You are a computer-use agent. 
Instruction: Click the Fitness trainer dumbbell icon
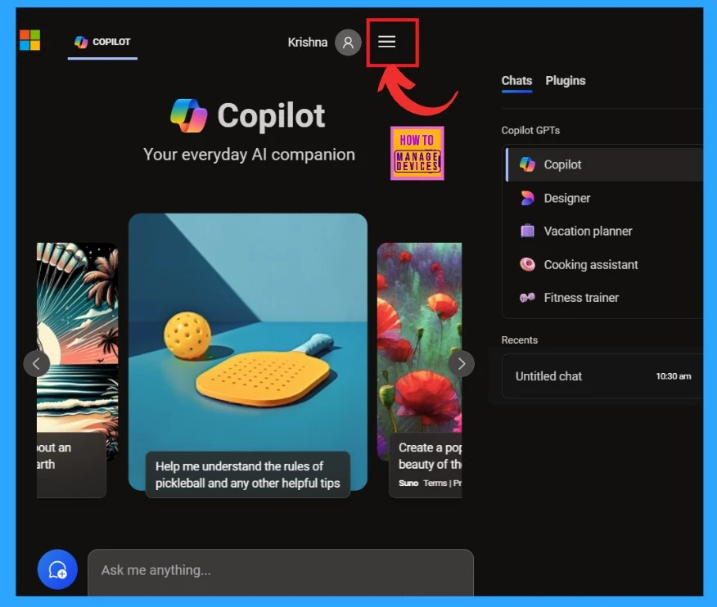click(527, 298)
